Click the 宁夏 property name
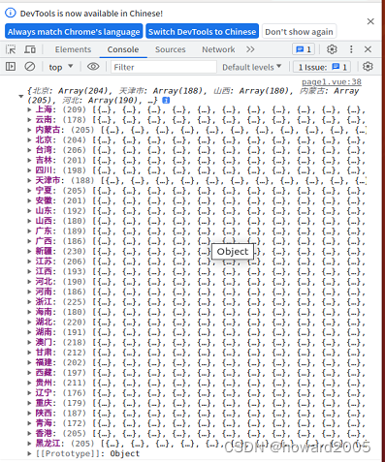This screenshot has height=462, width=385. [x=44, y=191]
